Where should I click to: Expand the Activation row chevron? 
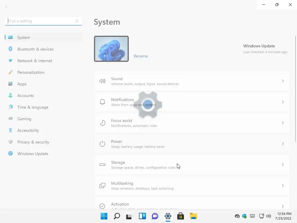tap(283, 206)
